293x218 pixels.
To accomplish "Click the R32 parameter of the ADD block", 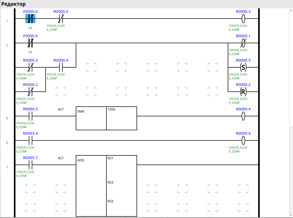I will (111, 201).
